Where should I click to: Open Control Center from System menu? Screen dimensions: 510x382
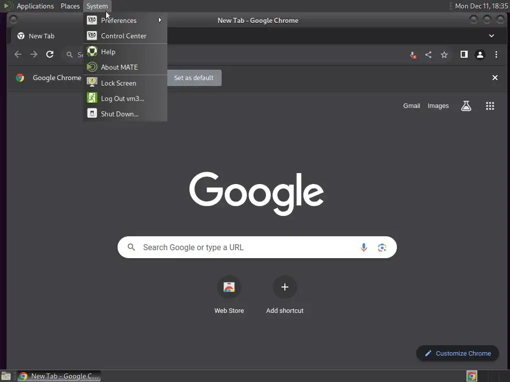[125, 36]
